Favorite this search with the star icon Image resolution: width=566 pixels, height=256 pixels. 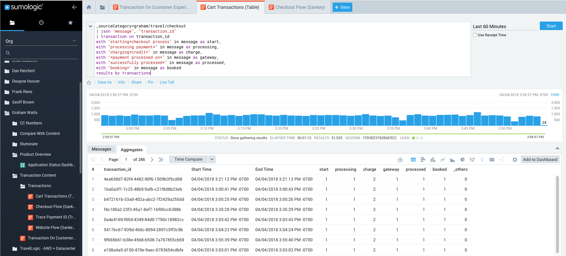(89, 83)
